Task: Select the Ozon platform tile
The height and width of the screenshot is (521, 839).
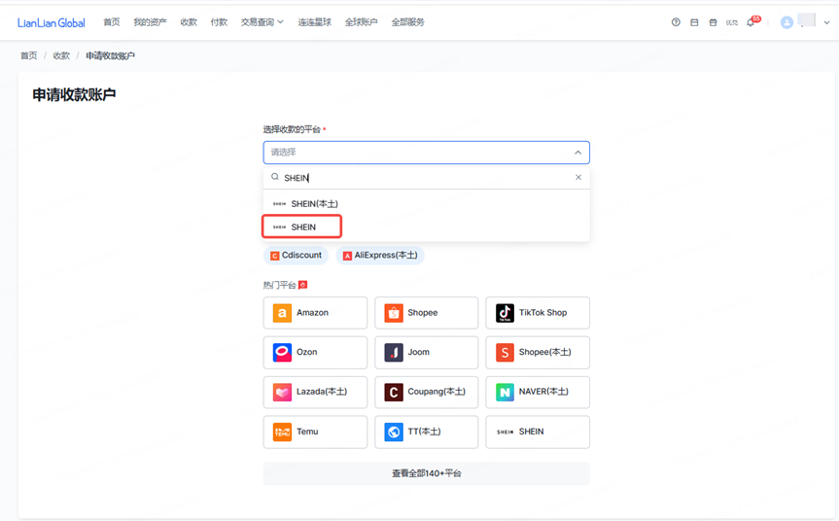Action: point(315,353)
